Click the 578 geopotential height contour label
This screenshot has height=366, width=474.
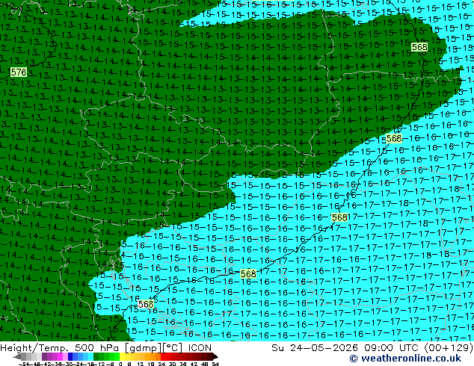point(19,72)
